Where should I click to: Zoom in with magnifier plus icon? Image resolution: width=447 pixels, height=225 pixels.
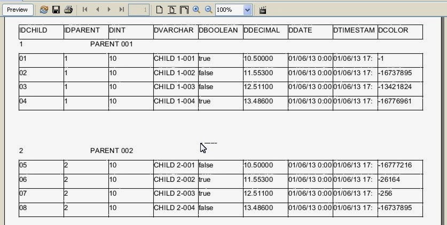pyautogui.click(x=197, y=10)
